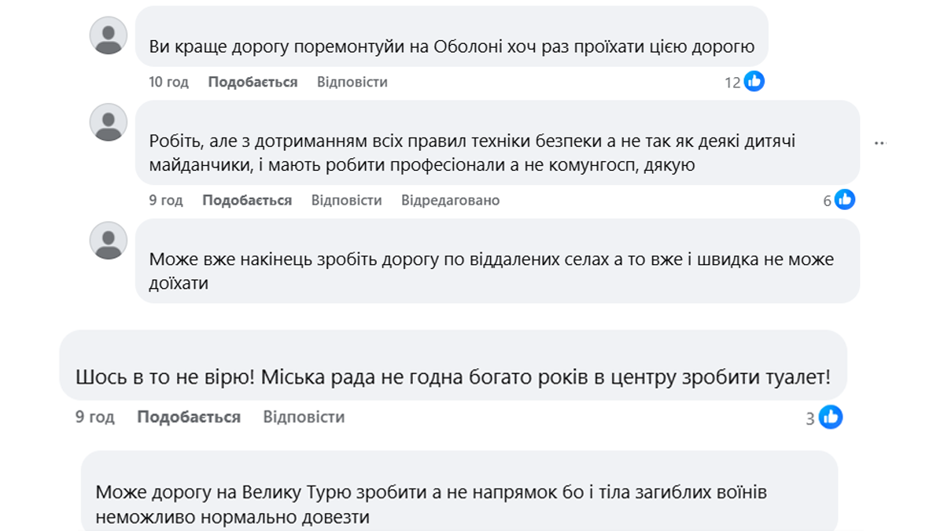Toggle Подобається under the туалет comment
Viewport: 944px width, 531px height.
(189, 417)
